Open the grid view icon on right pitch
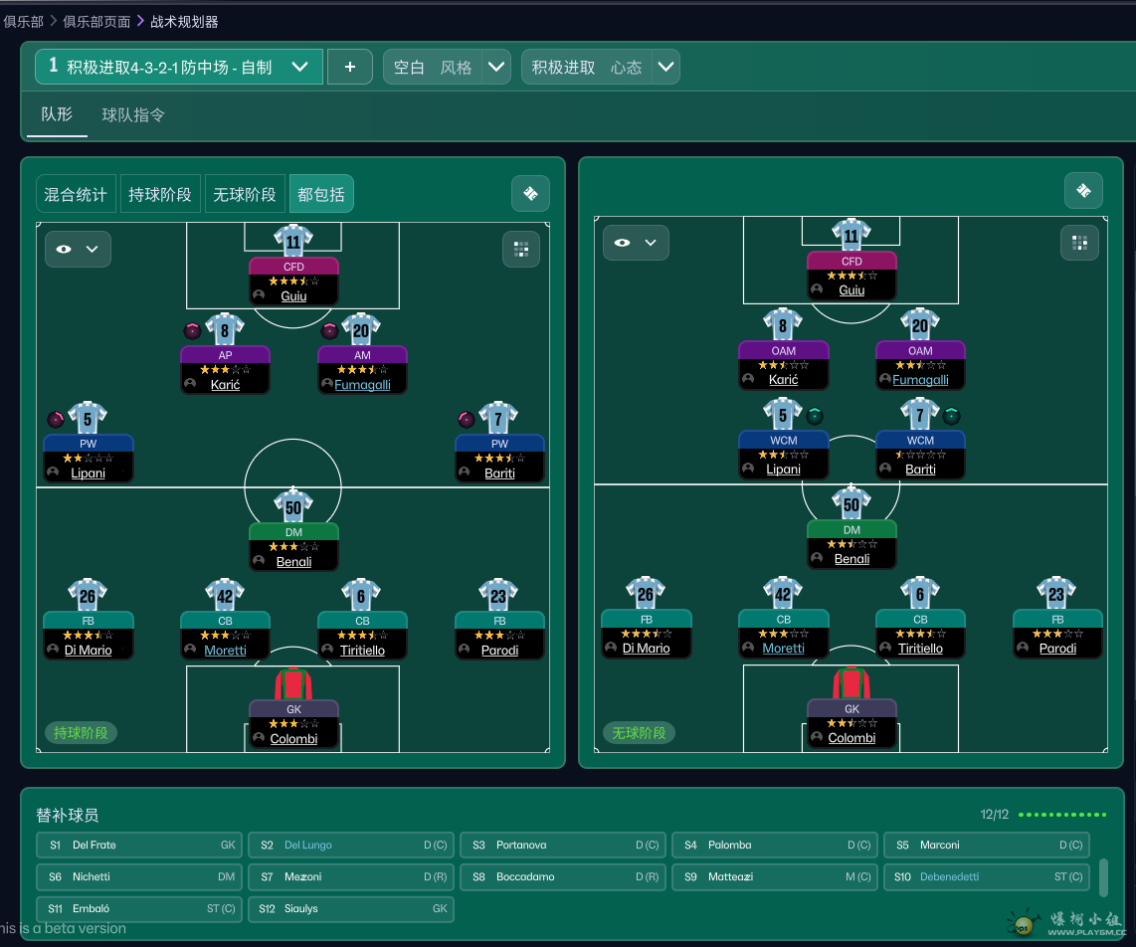The image size is (1136, 947). click(1079, 242)
